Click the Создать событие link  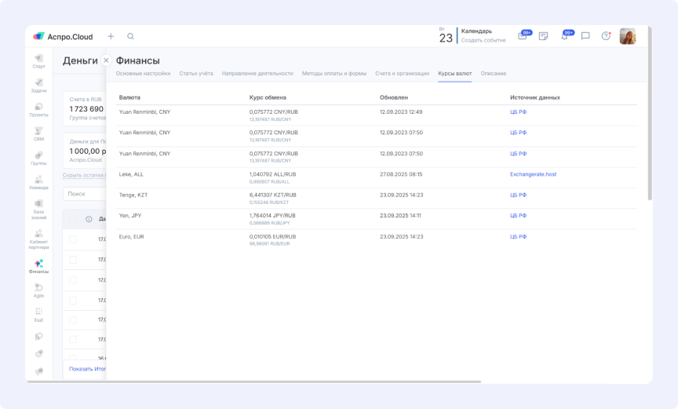click(483, 40)
